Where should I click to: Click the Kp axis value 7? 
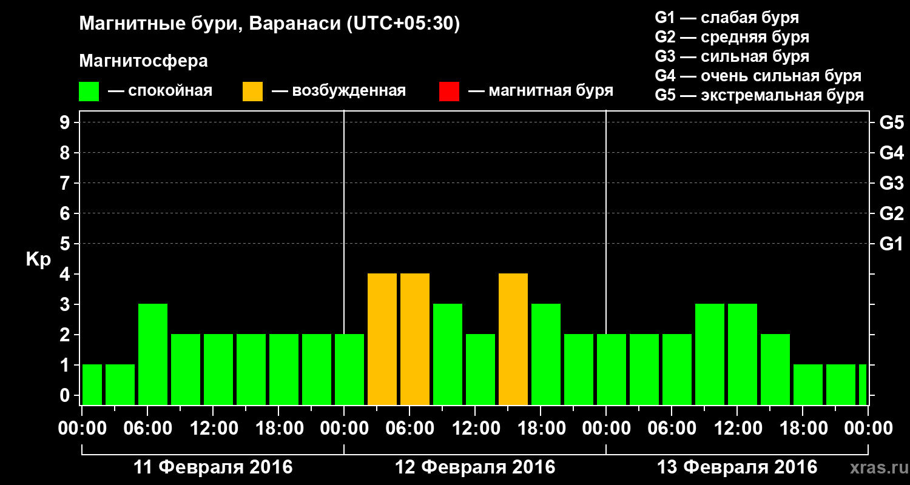[66, 183]
